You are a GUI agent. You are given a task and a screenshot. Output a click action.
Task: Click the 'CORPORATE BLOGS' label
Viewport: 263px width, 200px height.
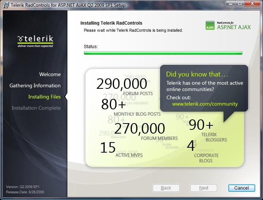tap(206, 158)
